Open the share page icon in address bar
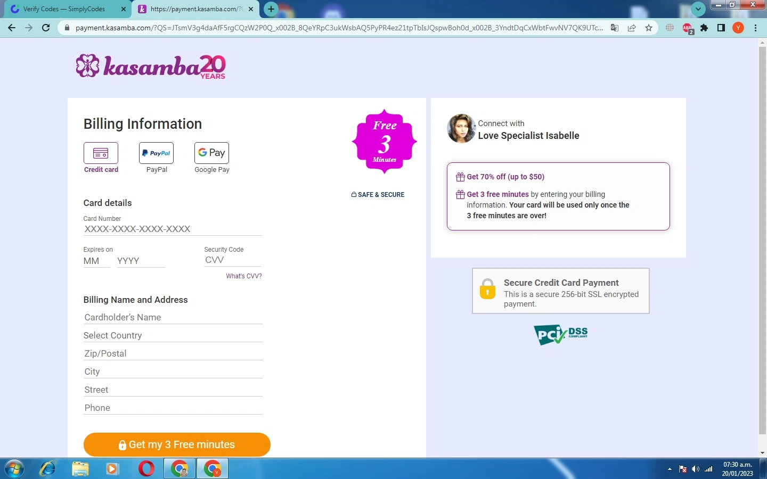This screenshot has width=767, height=479. click(631, 28)
